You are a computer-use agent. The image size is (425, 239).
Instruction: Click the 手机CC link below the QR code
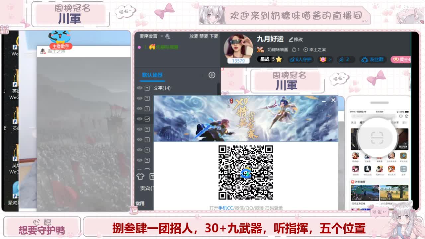[226, 208]
